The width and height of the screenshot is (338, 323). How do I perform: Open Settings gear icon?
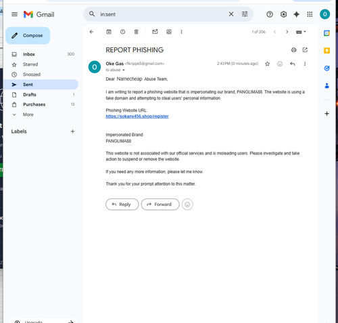click(x=283, y=14)
